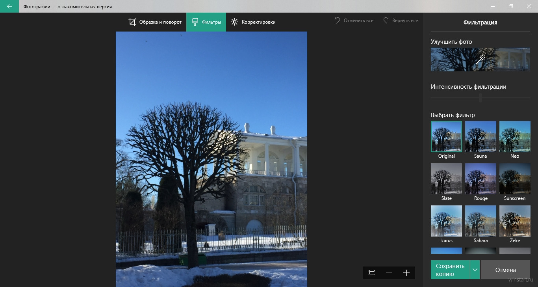This screenshot has height=287, width=538.
Task: Go back using the arrow button
Action: 9,6
